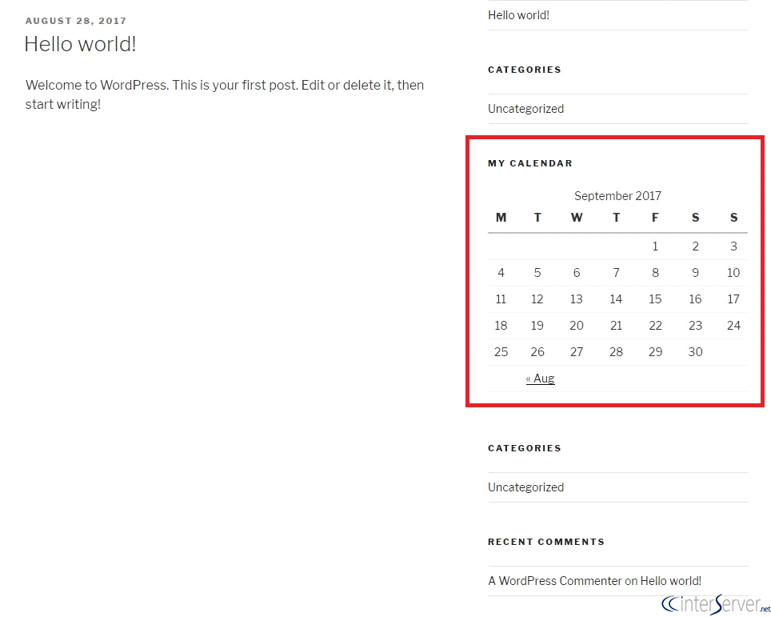Go to previous month via « Aug link
The height and width of the screenshot is (617, 771).
pyautogui.click(x=541, y=379)
